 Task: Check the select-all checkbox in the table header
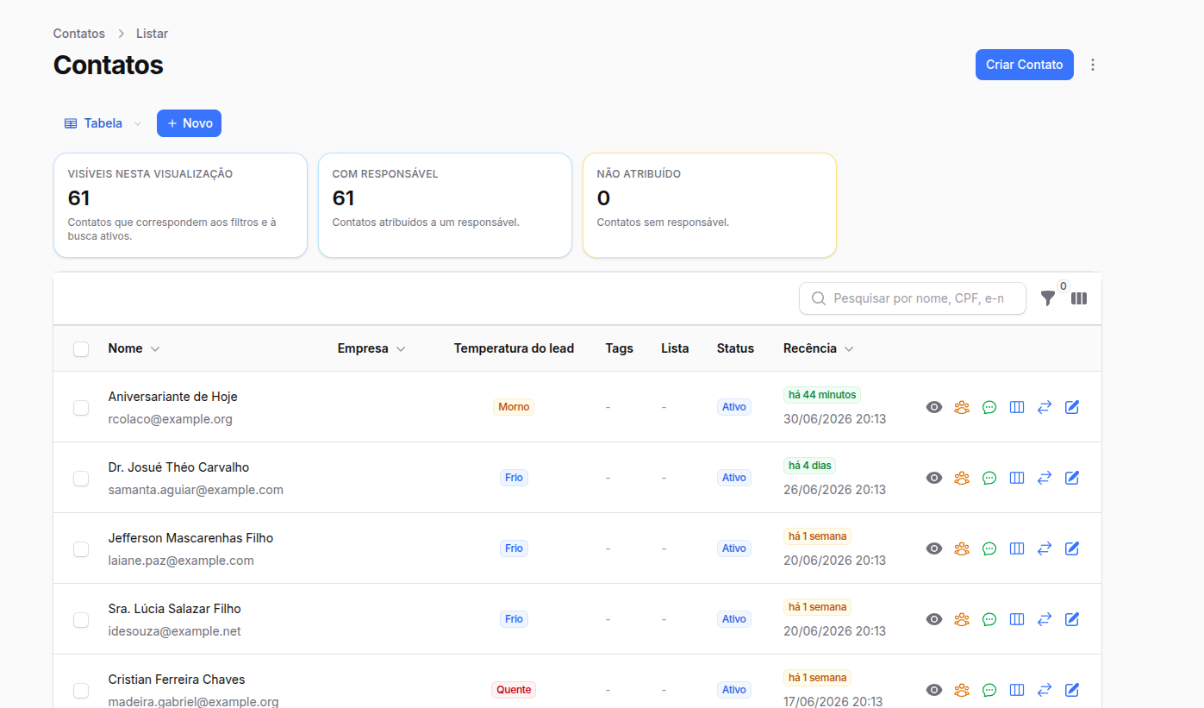pos(81,349)
